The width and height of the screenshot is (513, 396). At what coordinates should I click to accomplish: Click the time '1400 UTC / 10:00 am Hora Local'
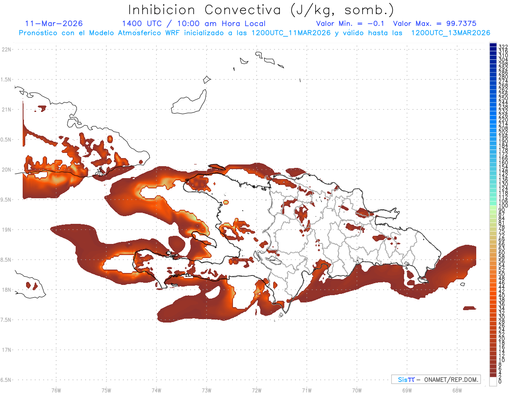[194, 23]
